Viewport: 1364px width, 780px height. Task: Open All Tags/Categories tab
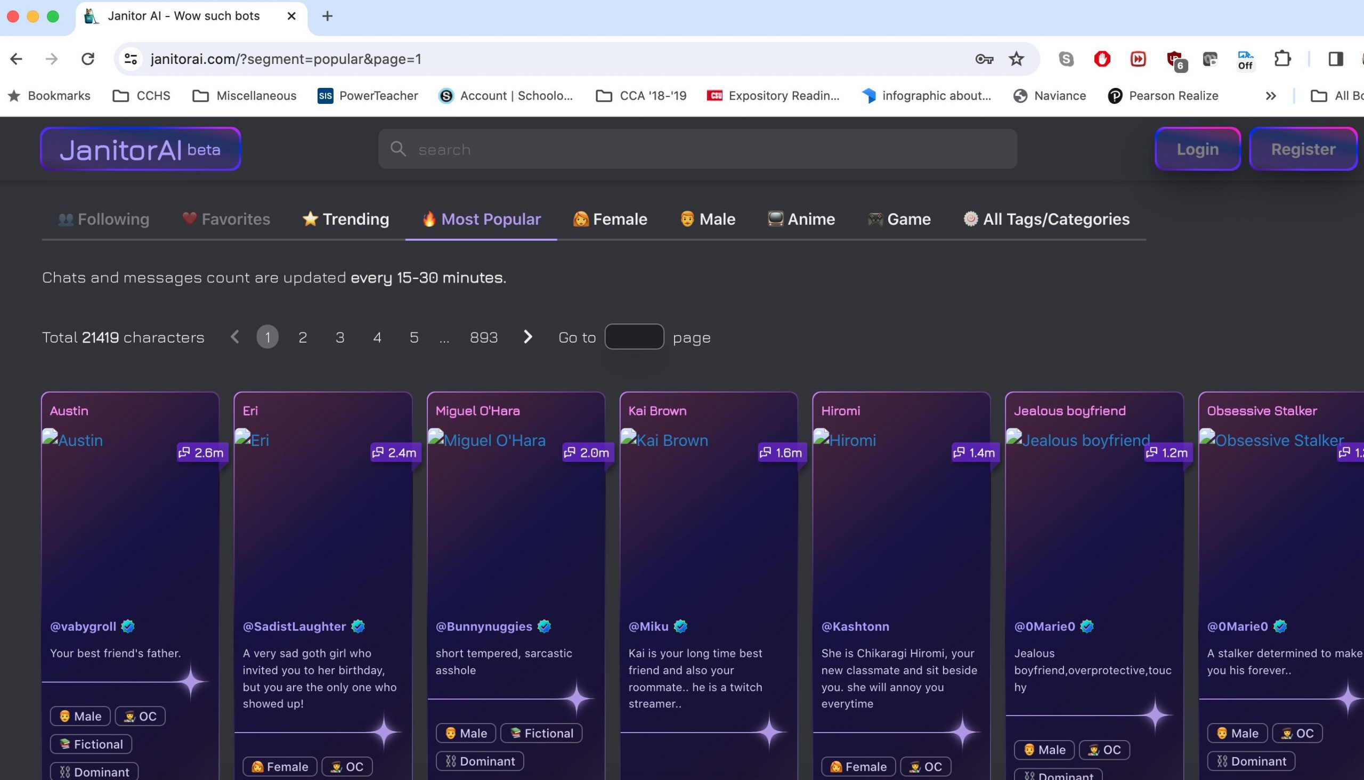pyautogui.click(x=1046, y=219)
